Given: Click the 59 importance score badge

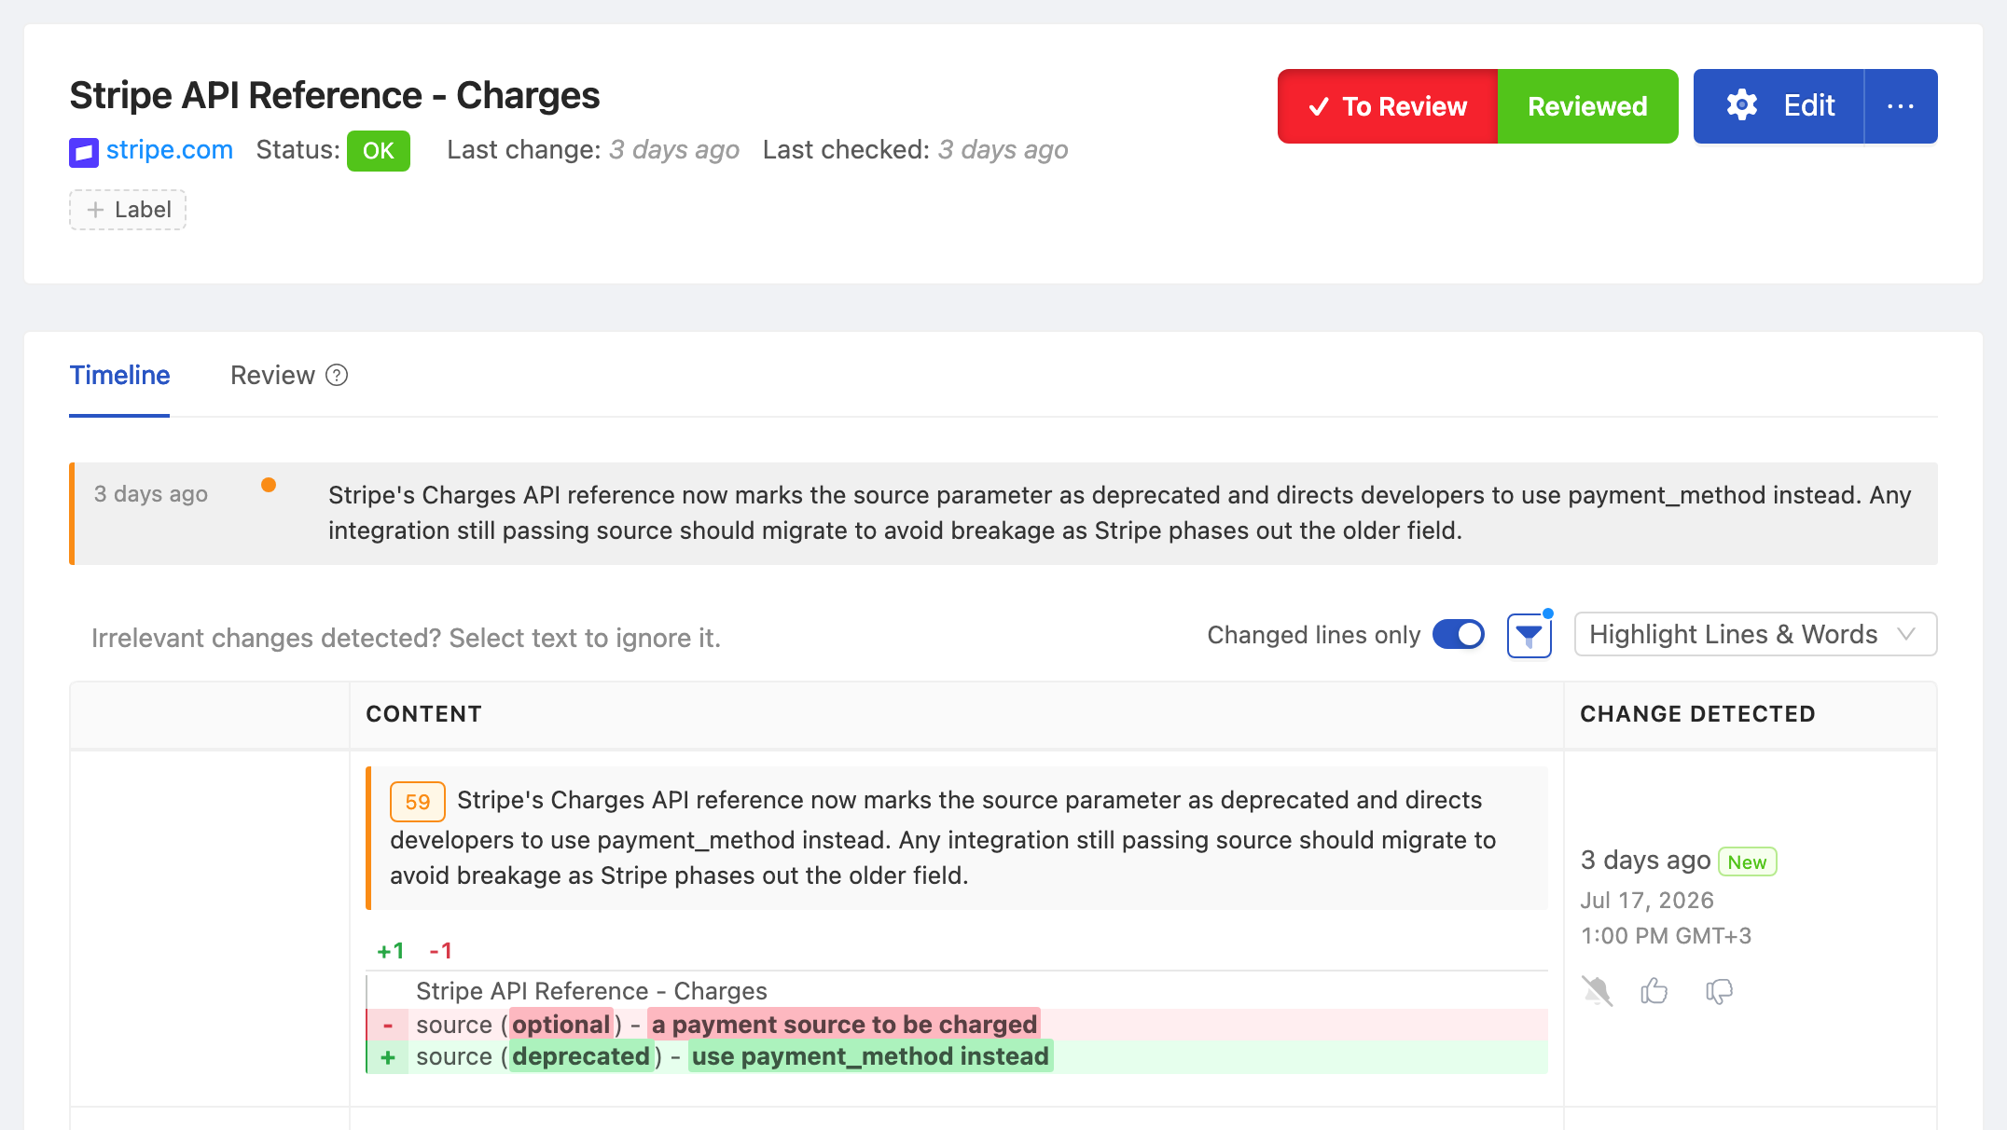Looking at the screenshot, I should [x=417, y=802].
